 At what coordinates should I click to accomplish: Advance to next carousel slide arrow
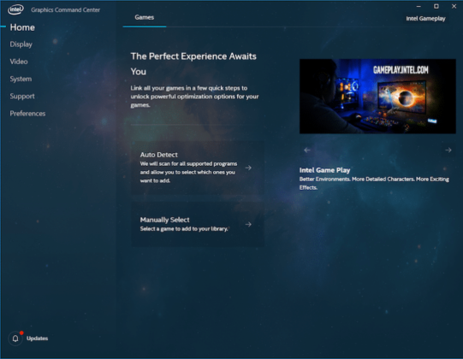pyautogui.click(x=448, y=150)
